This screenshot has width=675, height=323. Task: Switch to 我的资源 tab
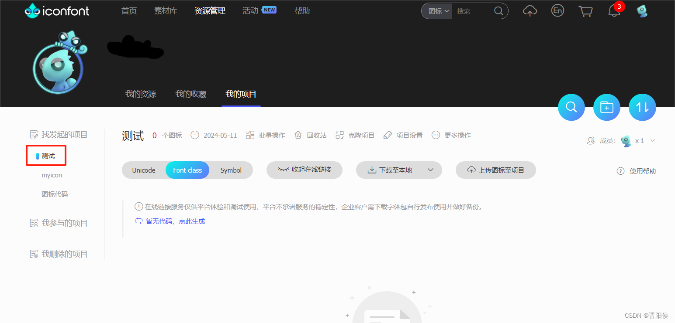point(141,94)
